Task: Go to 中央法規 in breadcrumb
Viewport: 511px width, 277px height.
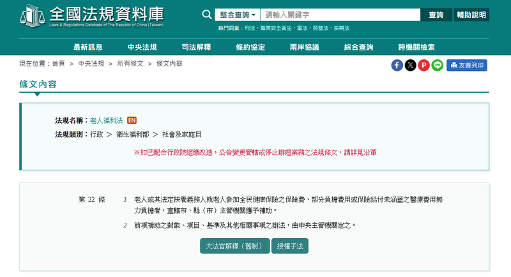Action: 91,63
